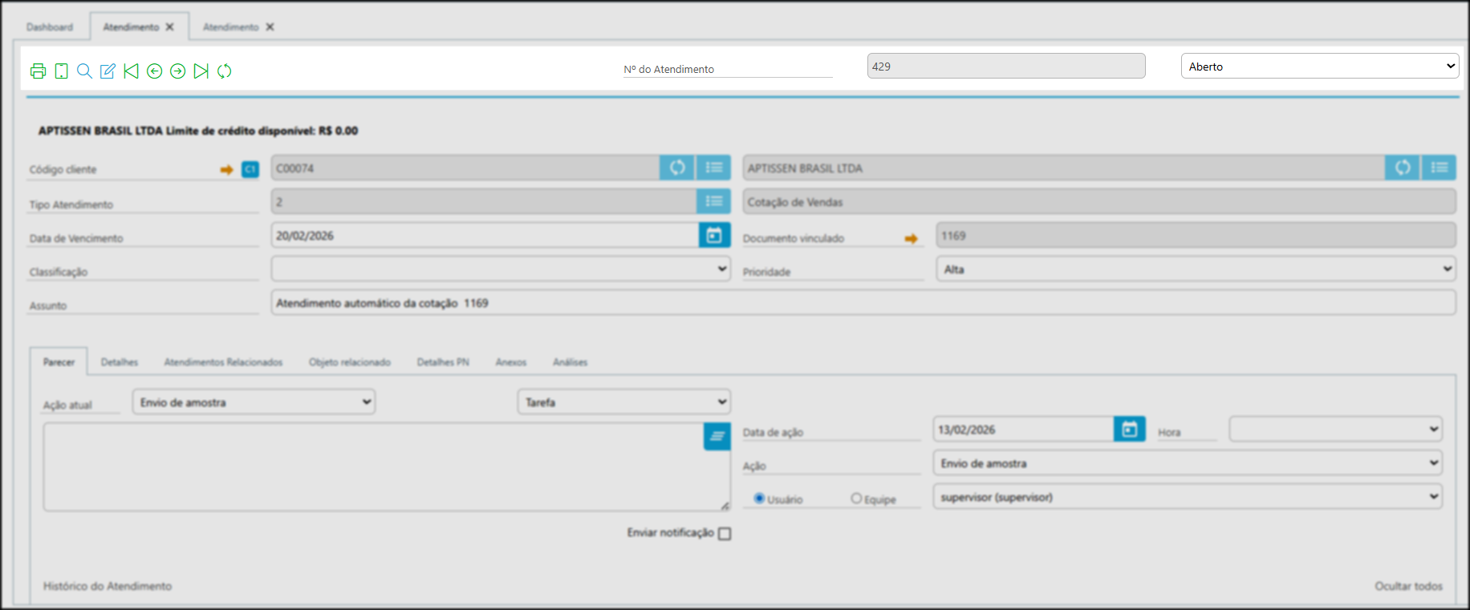
Task: Open the Classificação dropdown
Action: click(x=501, y=269)
